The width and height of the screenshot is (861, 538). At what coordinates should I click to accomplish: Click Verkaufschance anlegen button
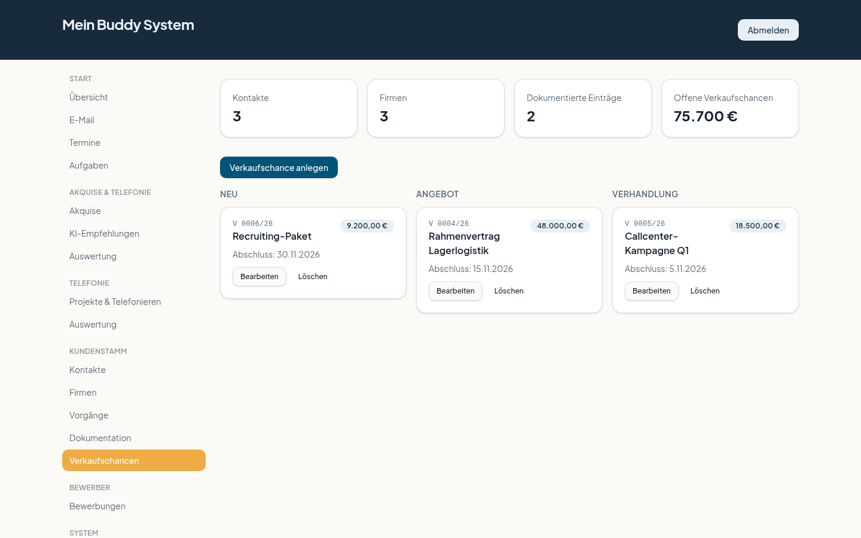click(279, 167)
